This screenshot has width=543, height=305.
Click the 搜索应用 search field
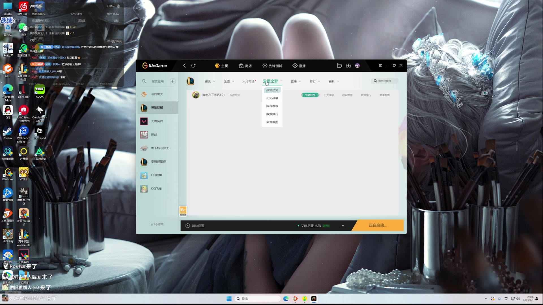(158, 81)
